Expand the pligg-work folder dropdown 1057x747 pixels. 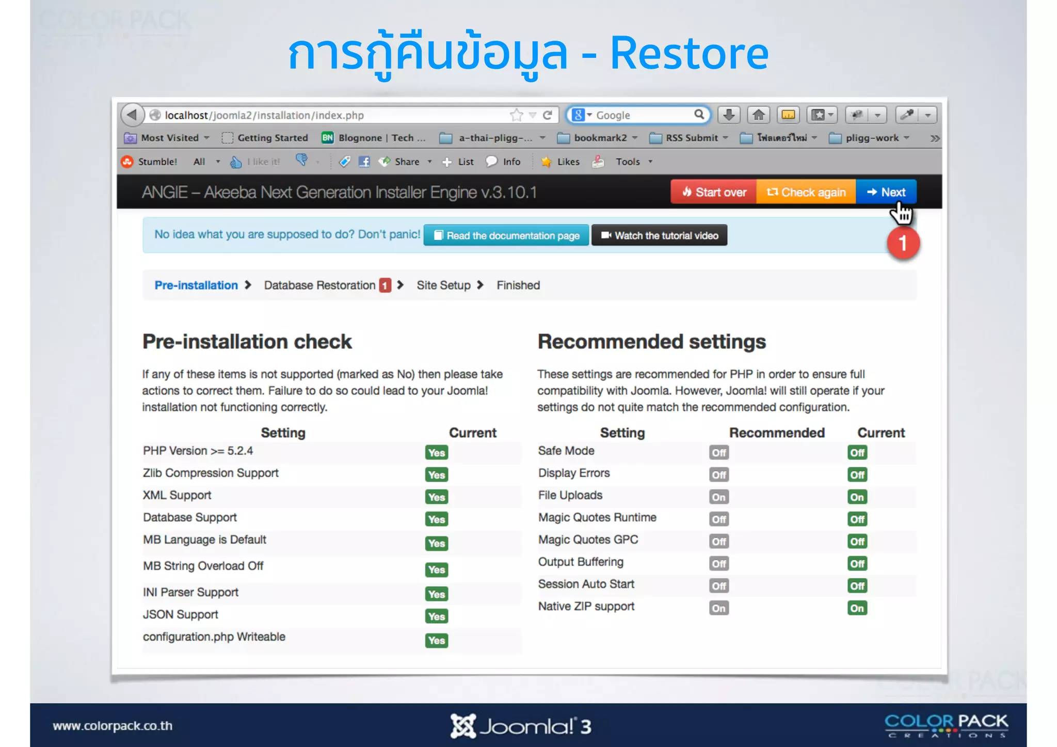906,138
